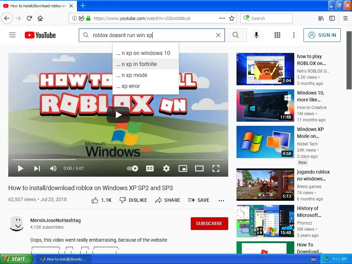Click the video progress bar
352x264 pixels.
pyautogui.click(x=118, y=159)
